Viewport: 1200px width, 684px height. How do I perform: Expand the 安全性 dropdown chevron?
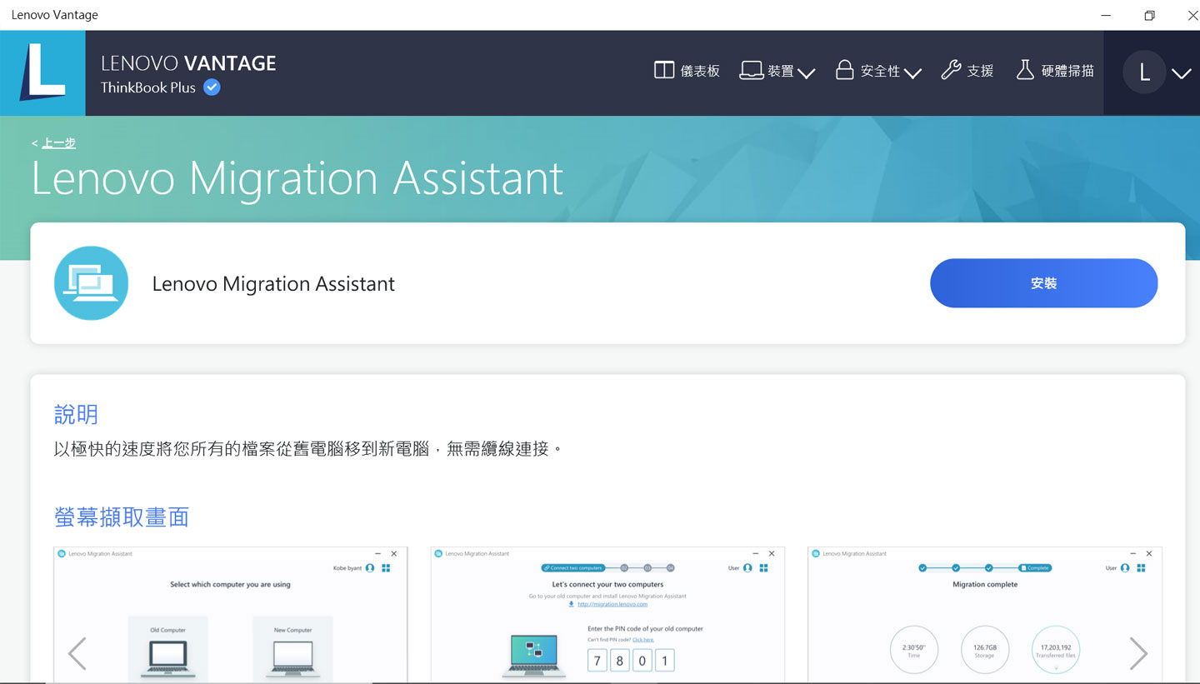click(x=912, y=73)
